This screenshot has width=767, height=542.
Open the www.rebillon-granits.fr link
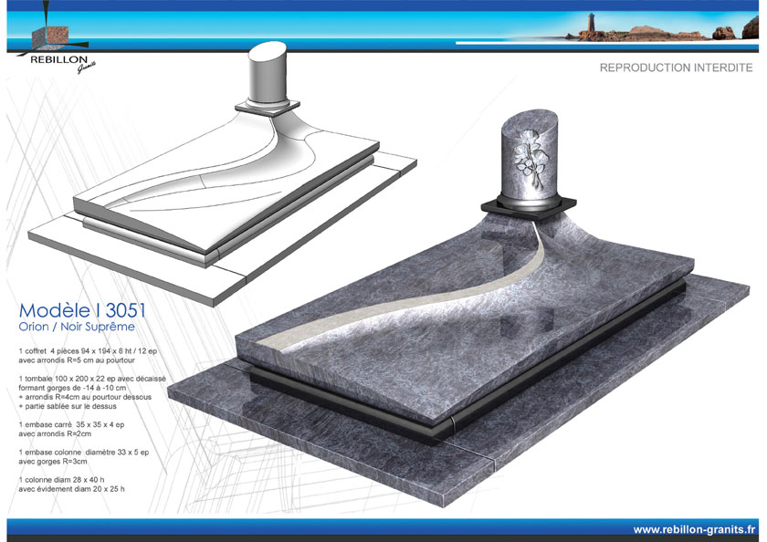point(694,528)
